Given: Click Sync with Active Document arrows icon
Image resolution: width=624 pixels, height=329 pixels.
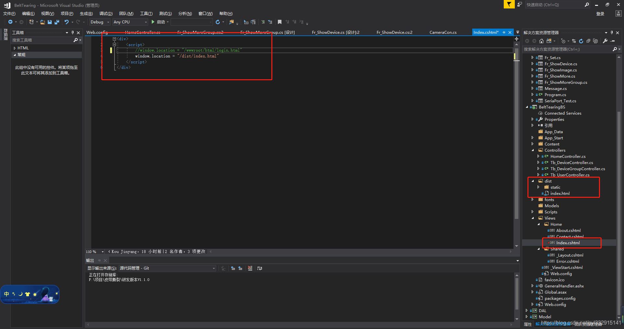Looking at the screenshot, I should (x=574, y=41).
